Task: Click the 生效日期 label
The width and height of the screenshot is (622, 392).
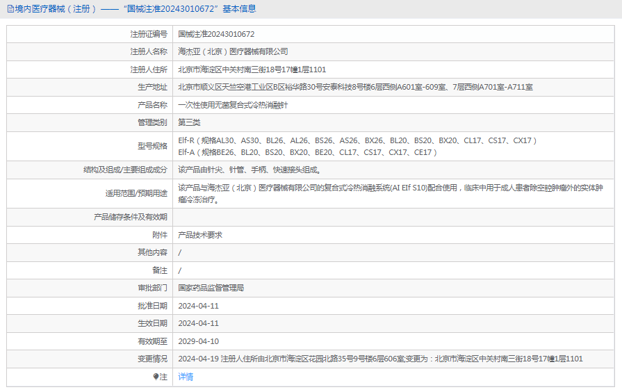Action: click(x=152, y=323)
